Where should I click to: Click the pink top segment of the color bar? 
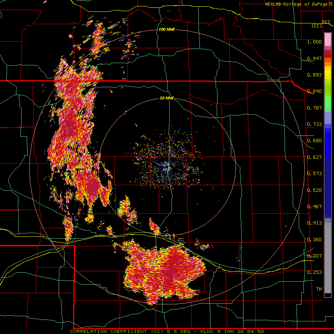coord(328,39)
